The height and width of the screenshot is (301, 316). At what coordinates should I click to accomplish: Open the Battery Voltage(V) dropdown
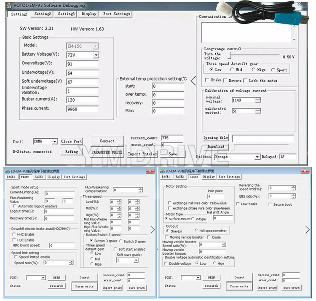click(x=96, y=55)
